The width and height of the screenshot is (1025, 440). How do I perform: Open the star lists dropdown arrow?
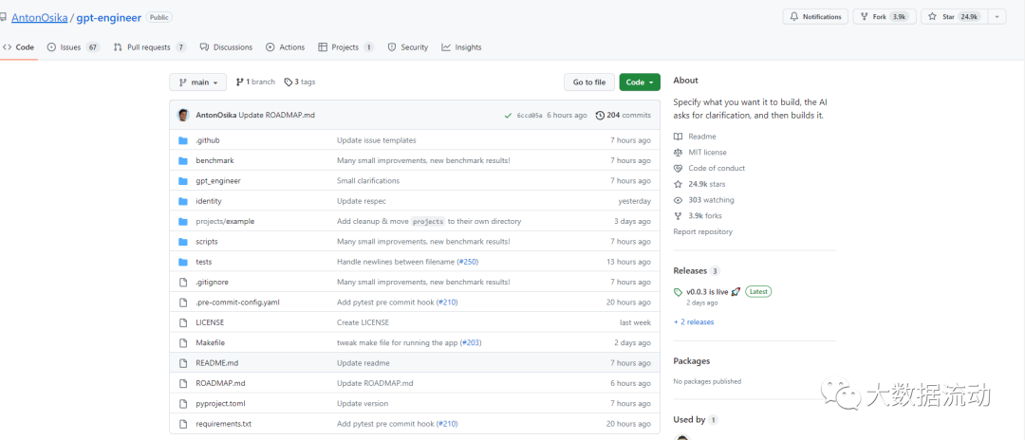pos(997,17)
